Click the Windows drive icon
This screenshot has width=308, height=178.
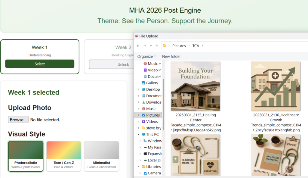point(145,141)
